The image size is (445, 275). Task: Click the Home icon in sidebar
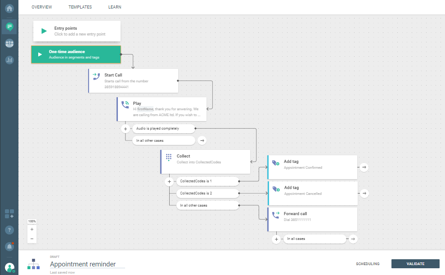tap(9, 9)
